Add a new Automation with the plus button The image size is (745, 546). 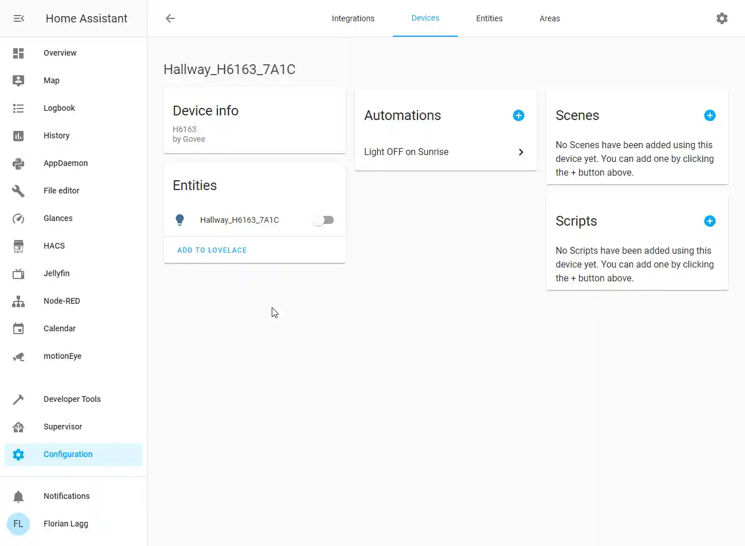[x=518, y=115]
